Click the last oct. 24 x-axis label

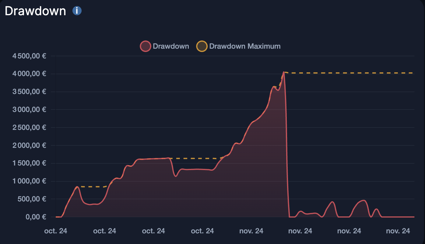coord(202,231)
